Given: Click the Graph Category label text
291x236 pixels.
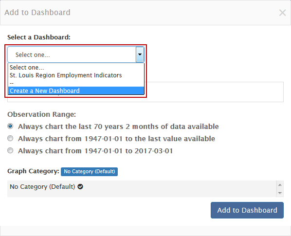Looking at the screenshot, I should pos(33,171).
